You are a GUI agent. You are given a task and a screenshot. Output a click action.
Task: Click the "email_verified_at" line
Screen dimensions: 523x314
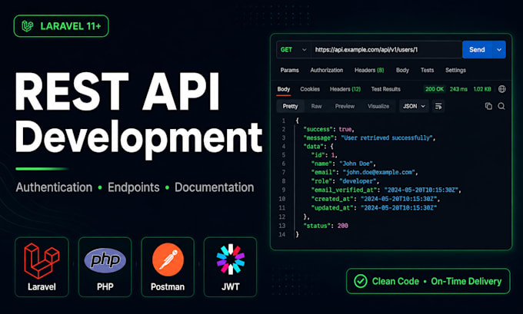pyautogui.click(x=386, y=190)
